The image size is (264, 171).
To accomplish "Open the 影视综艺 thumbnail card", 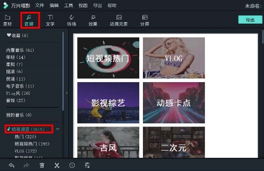I will pos(108,103).
